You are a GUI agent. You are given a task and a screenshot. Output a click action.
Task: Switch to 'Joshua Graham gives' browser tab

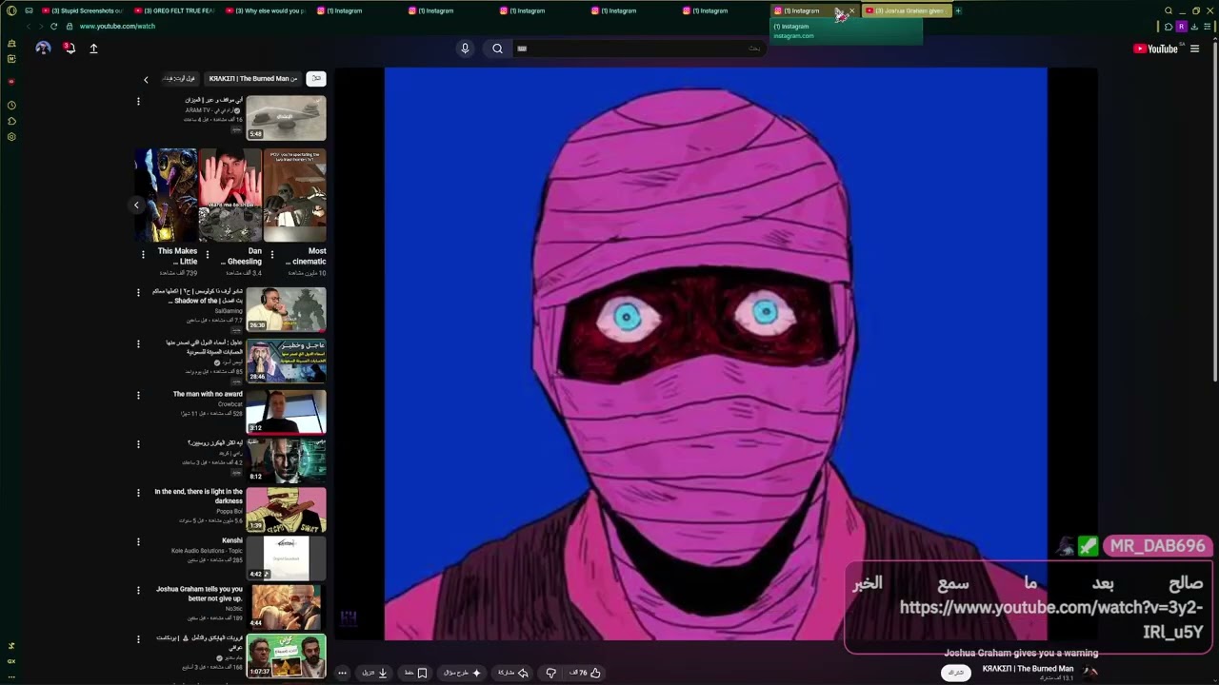click(908, 10)
